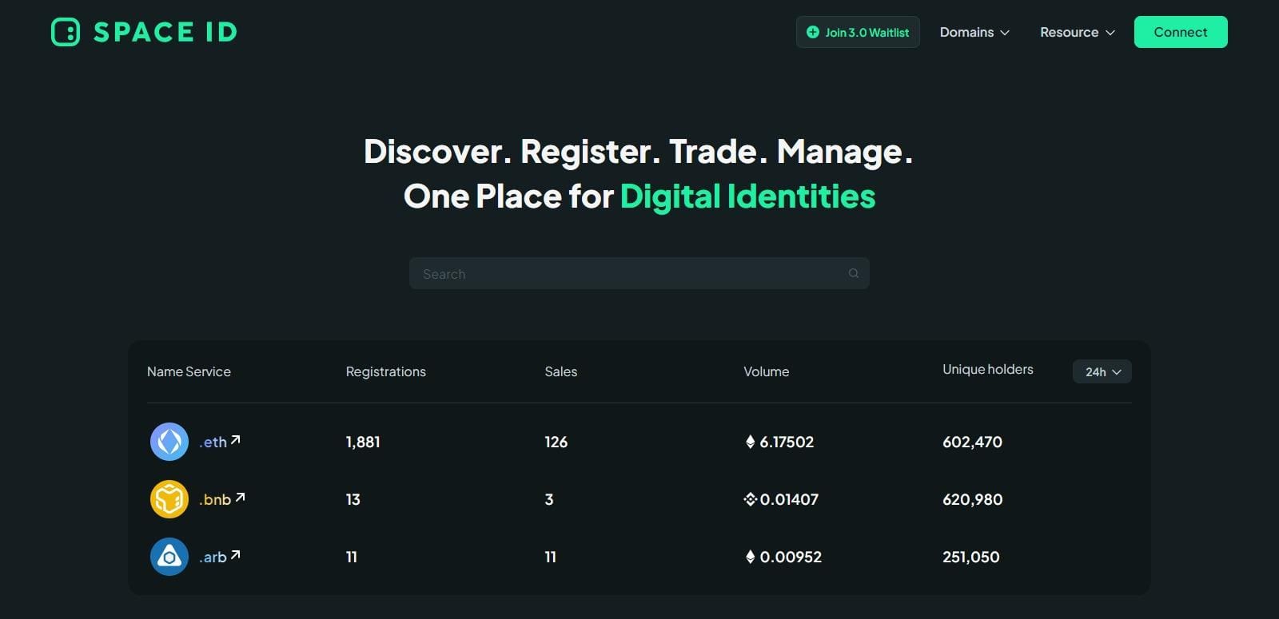The image size is (1279, 619).
Task: Click the 0.01407 volume value
Action: (x=789, y=499)
